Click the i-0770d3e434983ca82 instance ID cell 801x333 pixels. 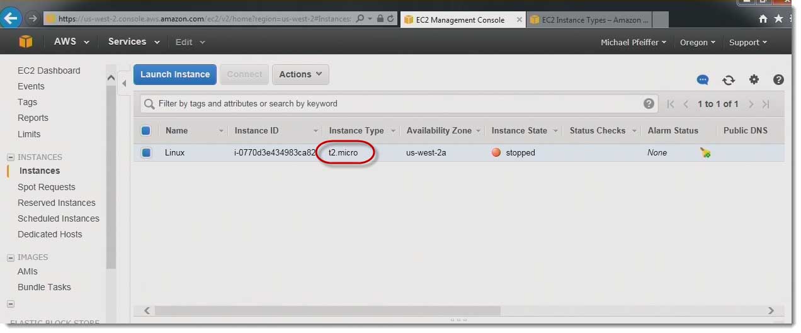point(275,152)
